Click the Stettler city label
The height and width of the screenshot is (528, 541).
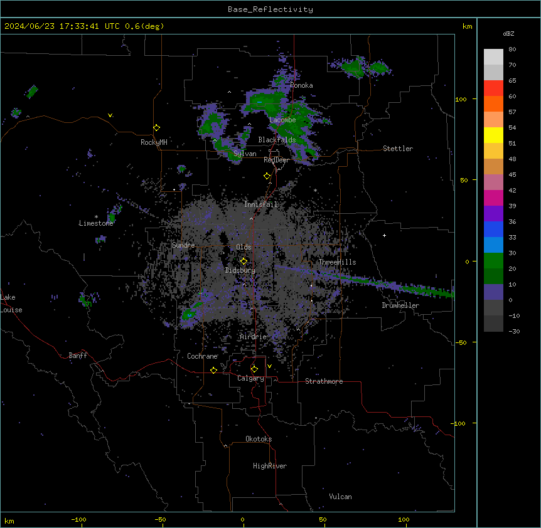point(398,149)
